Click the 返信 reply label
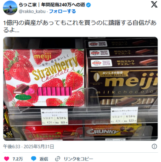161x162 pixels. click(43, 159)
